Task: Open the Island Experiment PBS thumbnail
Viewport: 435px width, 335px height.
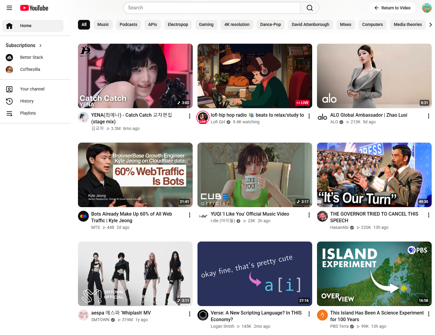Action: [374, 274]
